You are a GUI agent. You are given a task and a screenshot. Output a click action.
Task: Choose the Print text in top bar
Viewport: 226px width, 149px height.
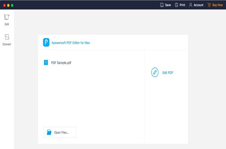(x=182, y=5)
